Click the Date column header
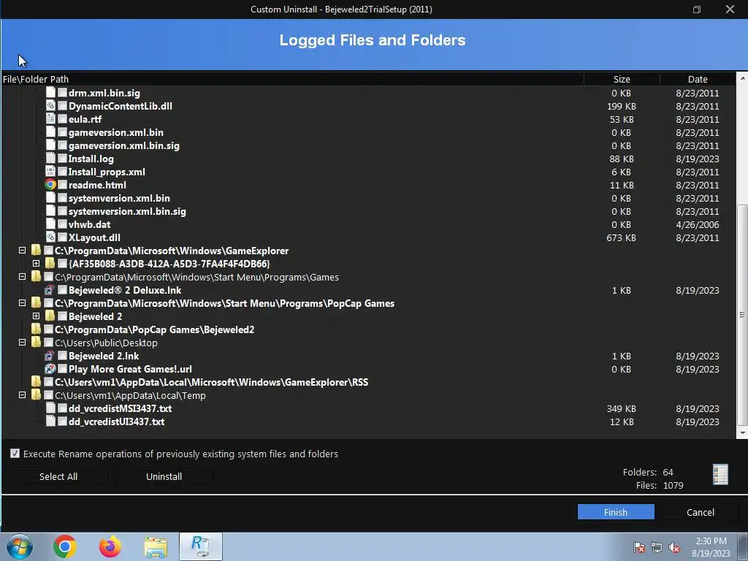Screen dimensions: 748x561 698,79
